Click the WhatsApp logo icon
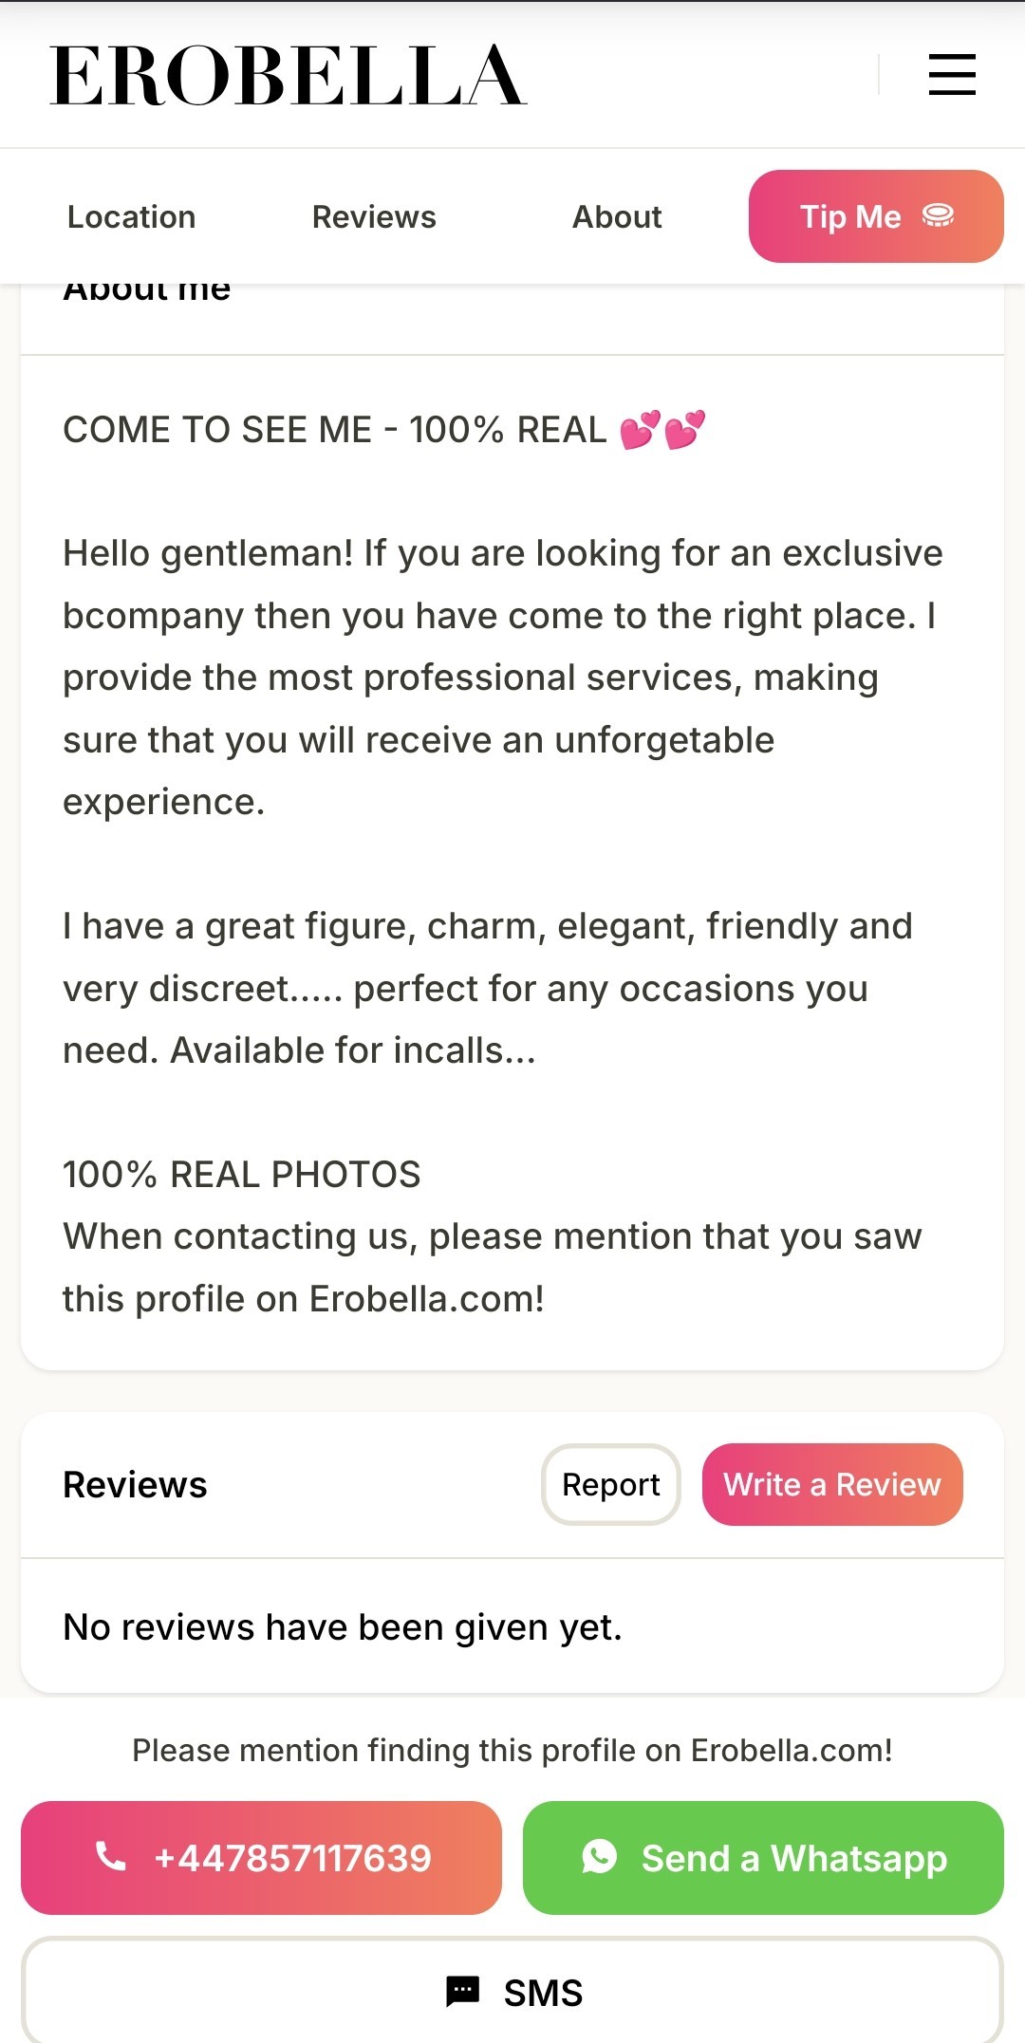The height and width of the screenshot is (2043, 1025). pos(600,1856)
